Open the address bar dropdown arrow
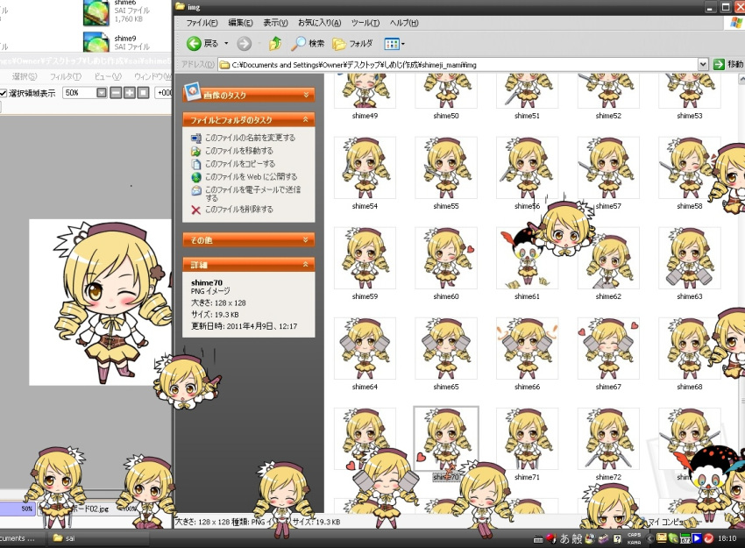The width and height of the screenshot is (745, 548). (x=703, y=64)
